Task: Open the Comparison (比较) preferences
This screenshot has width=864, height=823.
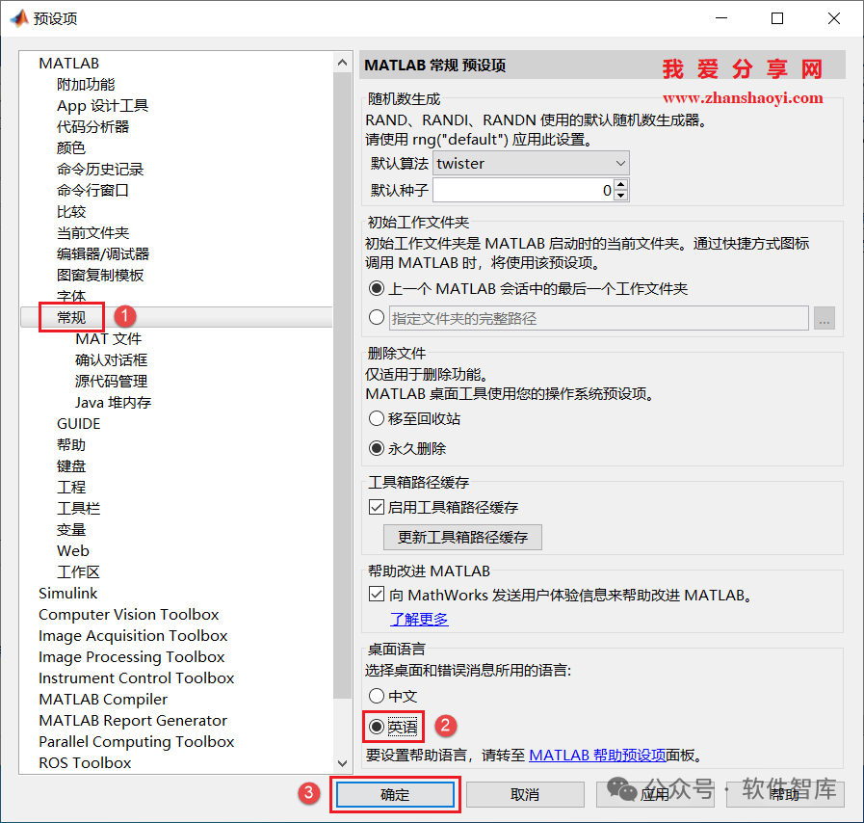Action: (71, 212)
